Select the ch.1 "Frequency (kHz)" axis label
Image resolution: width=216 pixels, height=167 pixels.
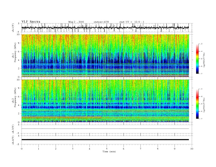(15, 52)
